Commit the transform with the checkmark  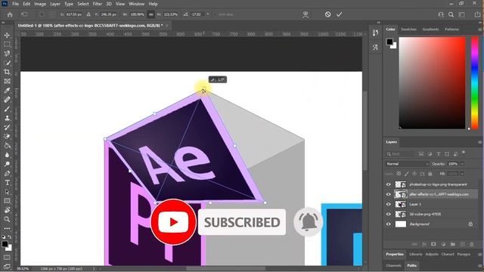(340, 14)
